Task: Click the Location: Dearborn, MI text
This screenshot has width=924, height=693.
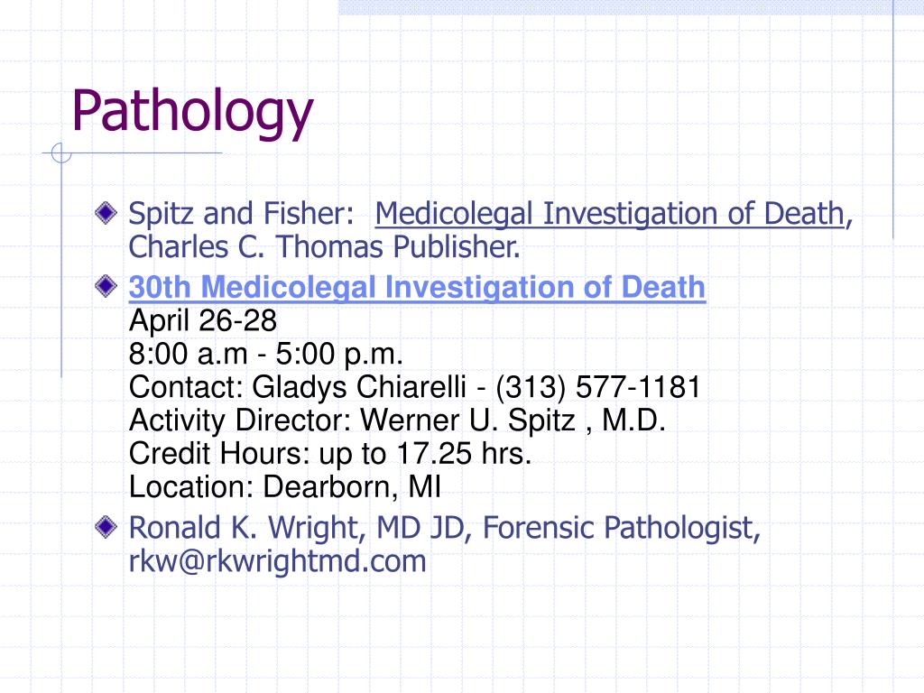Action: coord(284,486)
